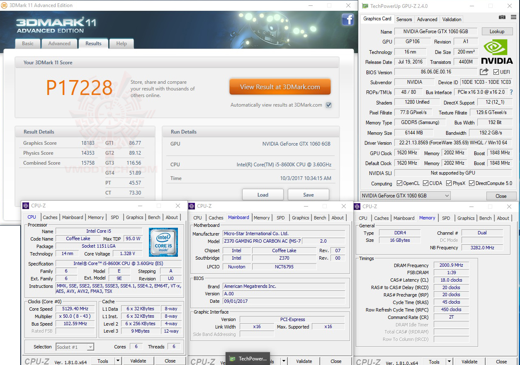Screen dimensions: 520x365
Task: Select Advanced tab in GPU-Z
Action: 427,19
